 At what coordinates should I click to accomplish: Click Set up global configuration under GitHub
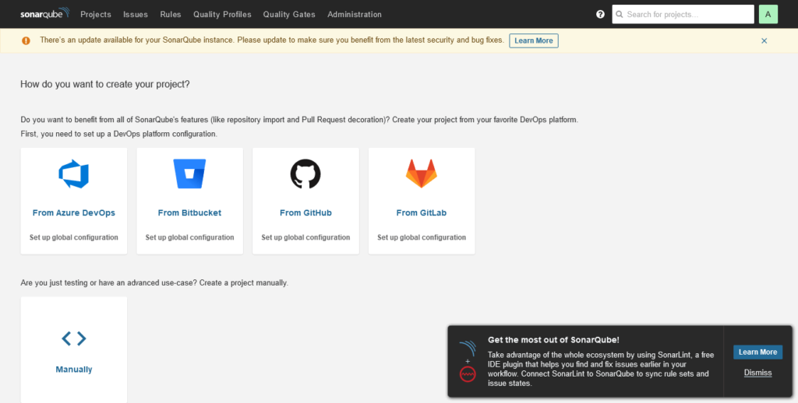coord(305,237)
